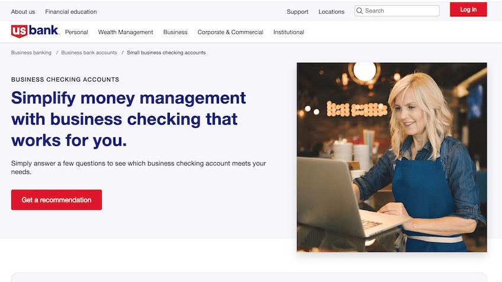Click the woman with laptop photo

point(392,157)
